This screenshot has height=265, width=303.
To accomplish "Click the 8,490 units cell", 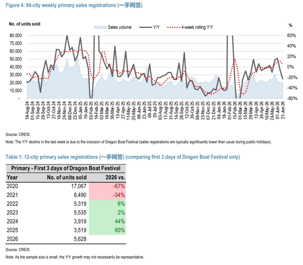I will [80, 195].
